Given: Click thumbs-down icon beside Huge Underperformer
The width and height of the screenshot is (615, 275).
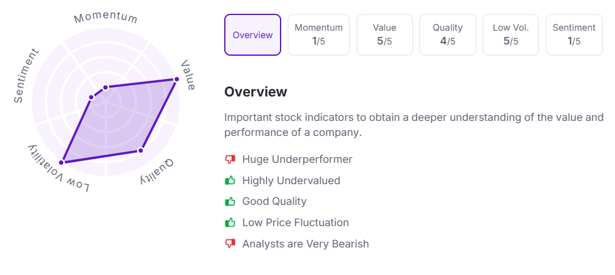Looking at the screenshot, I should tap(230, 160).
